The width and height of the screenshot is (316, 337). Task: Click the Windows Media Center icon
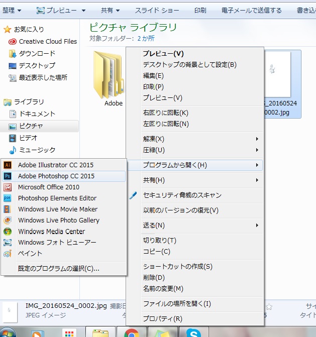[x=8, y=232]
